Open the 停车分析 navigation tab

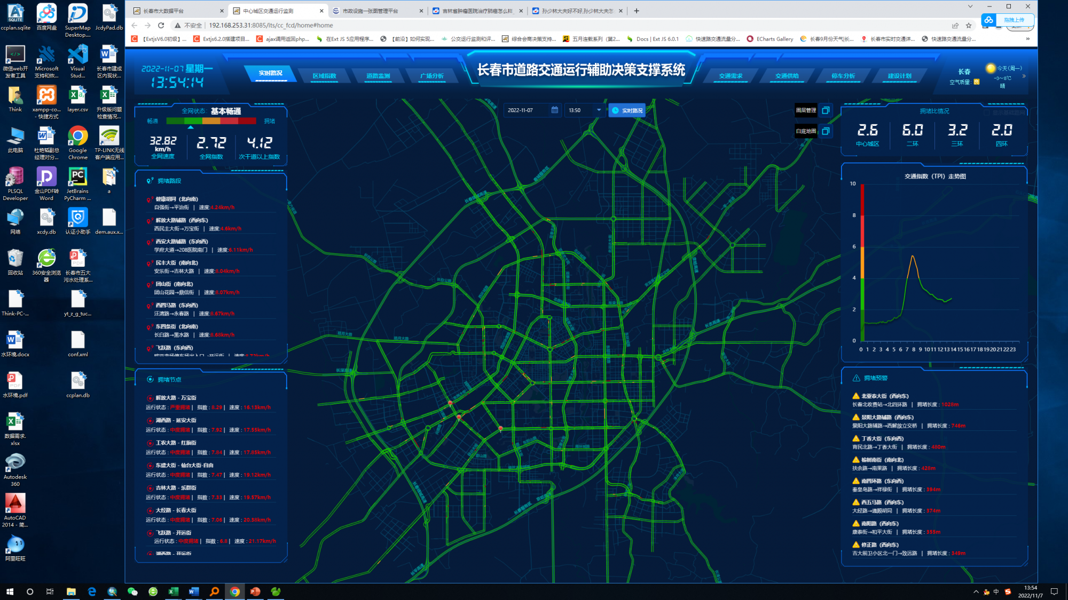pyautogui.click(x=843, y=76)
